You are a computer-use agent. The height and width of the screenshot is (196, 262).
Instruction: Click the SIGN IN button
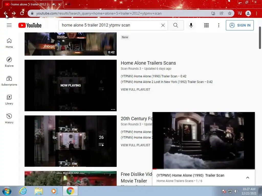(x=240, y=25)
